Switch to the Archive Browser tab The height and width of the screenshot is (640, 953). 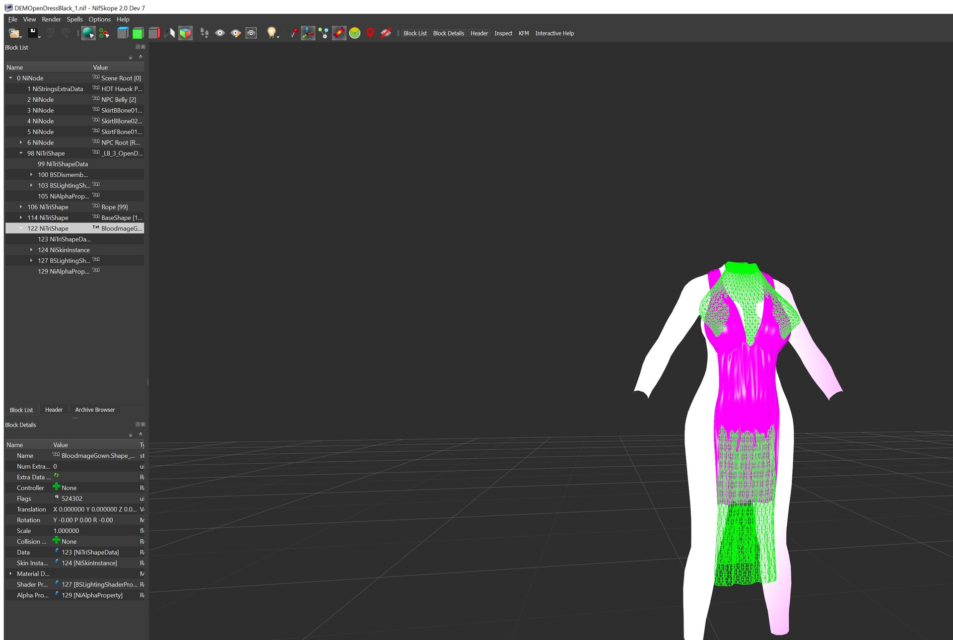pos(95,410)
